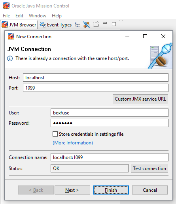Click the new connection icon in toolbar
Image resolution: width=176 pixels, height=204 pixels.
(87, 24)
